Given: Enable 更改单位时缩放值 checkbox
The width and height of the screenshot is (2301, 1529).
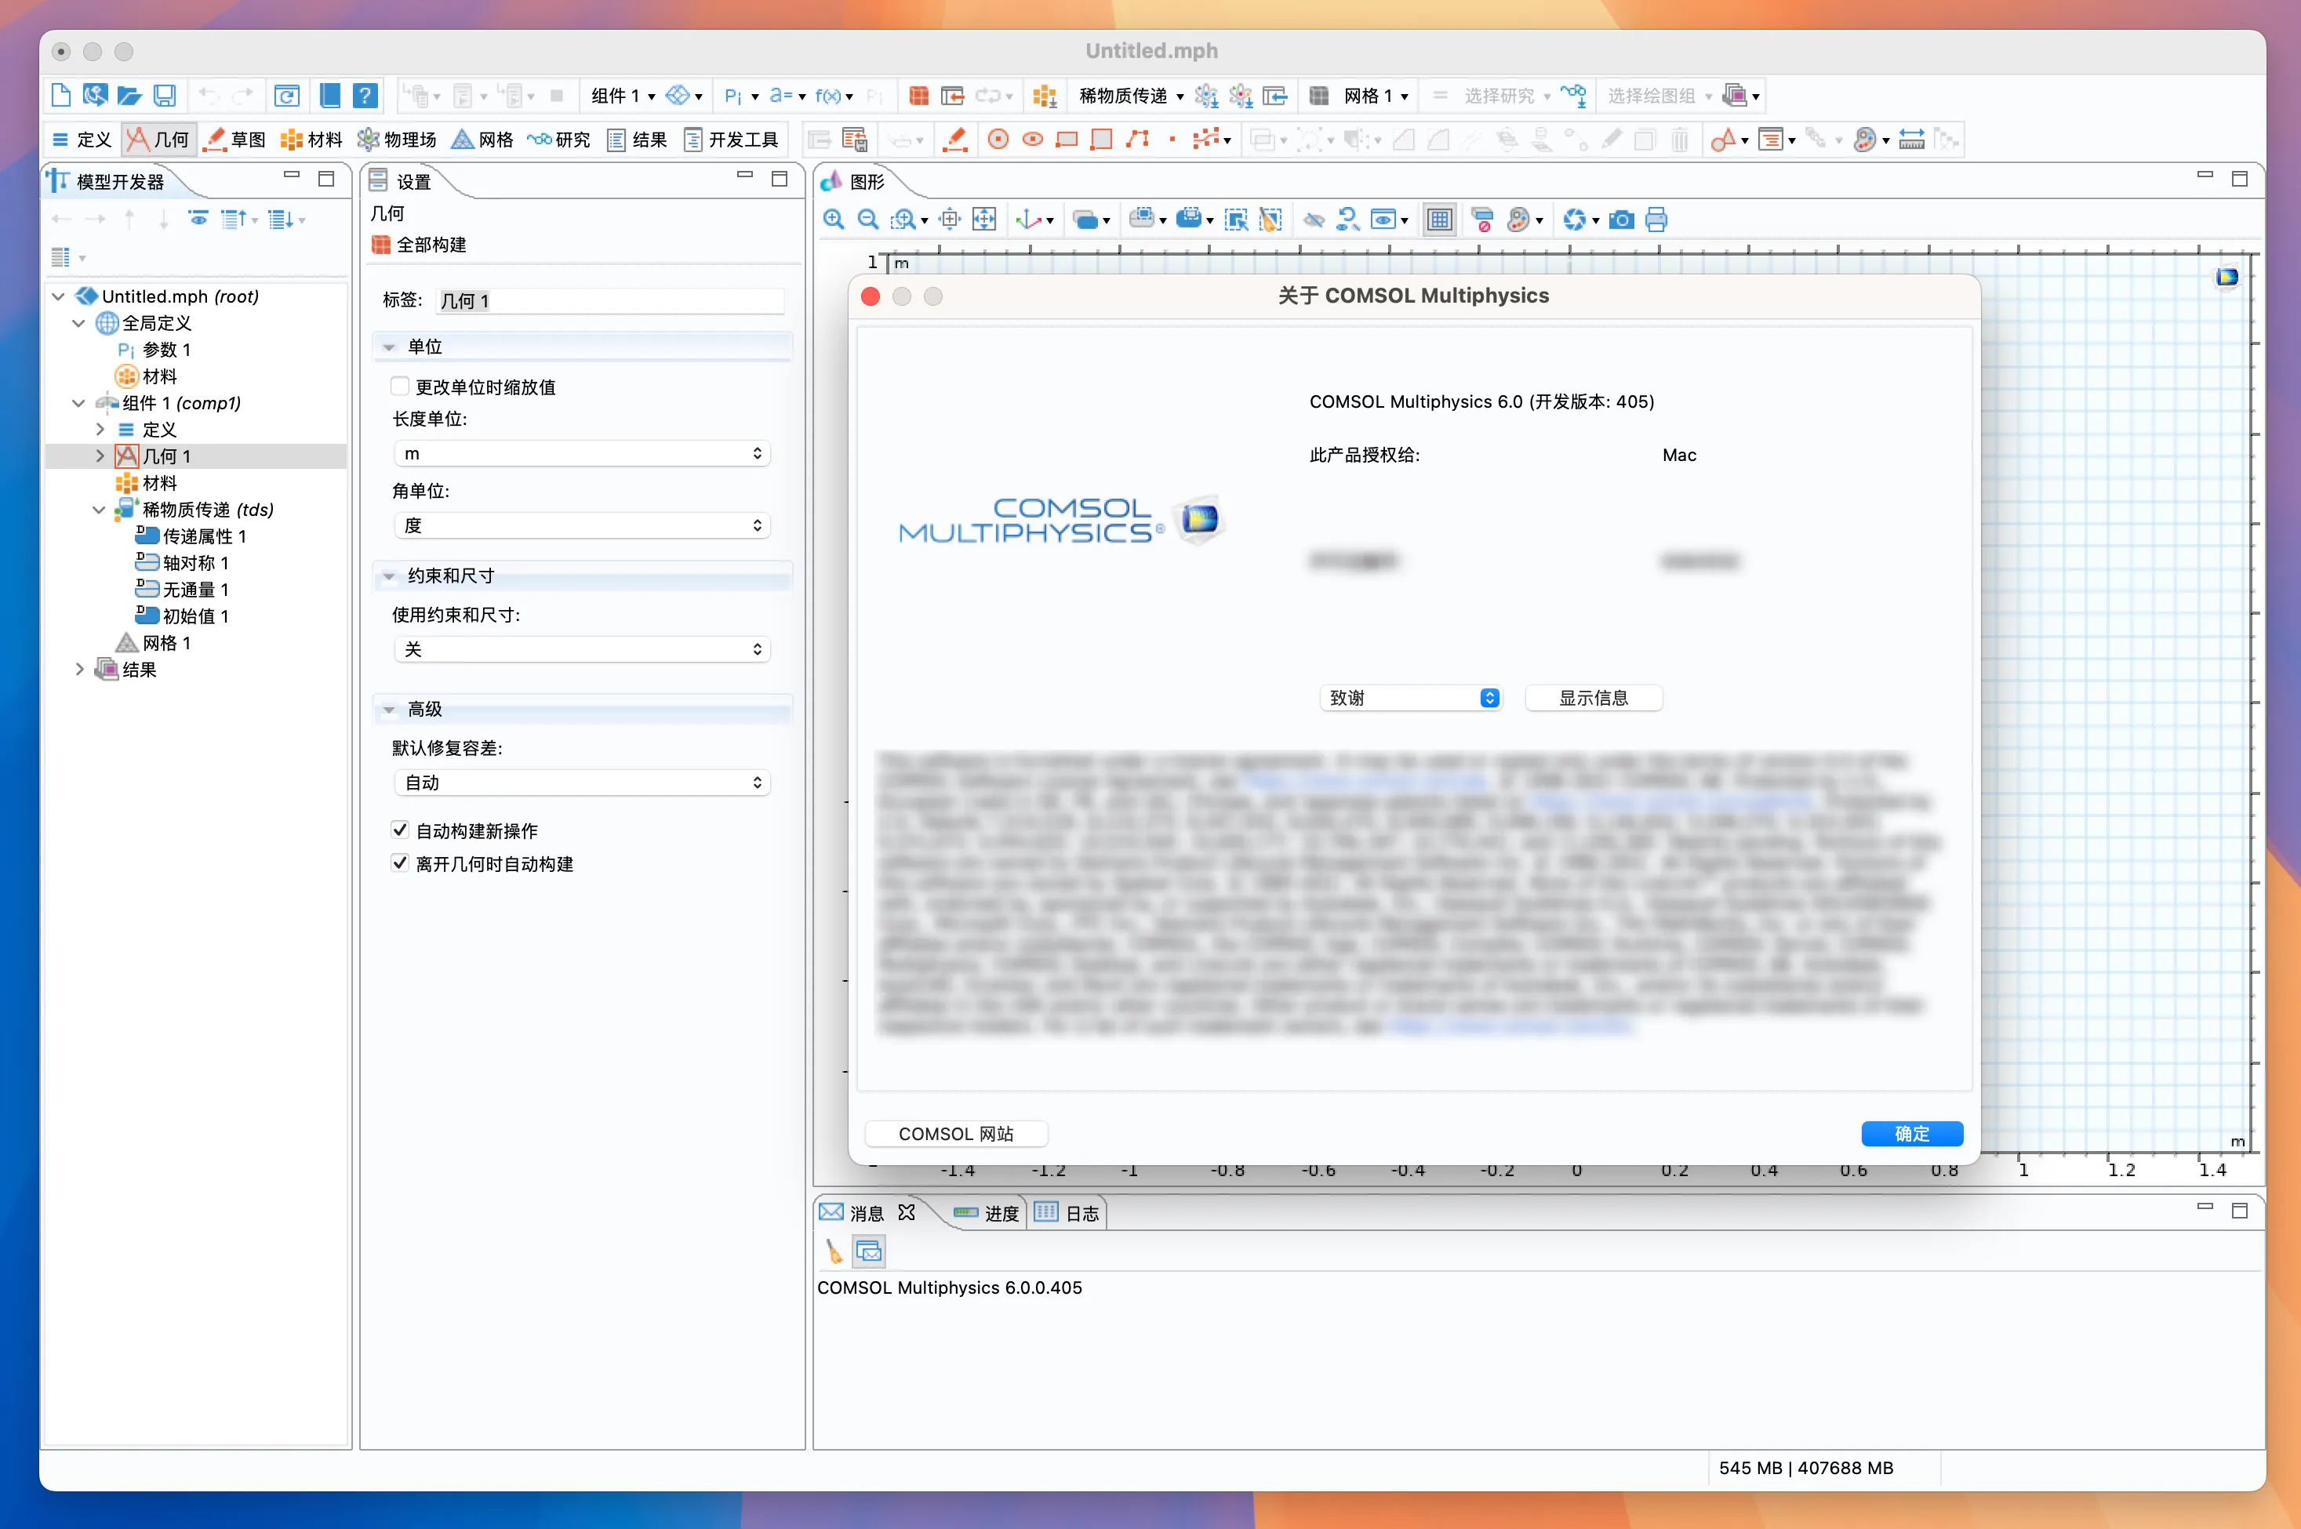Looking at the screenshot, I should click(x=399, y=386).
